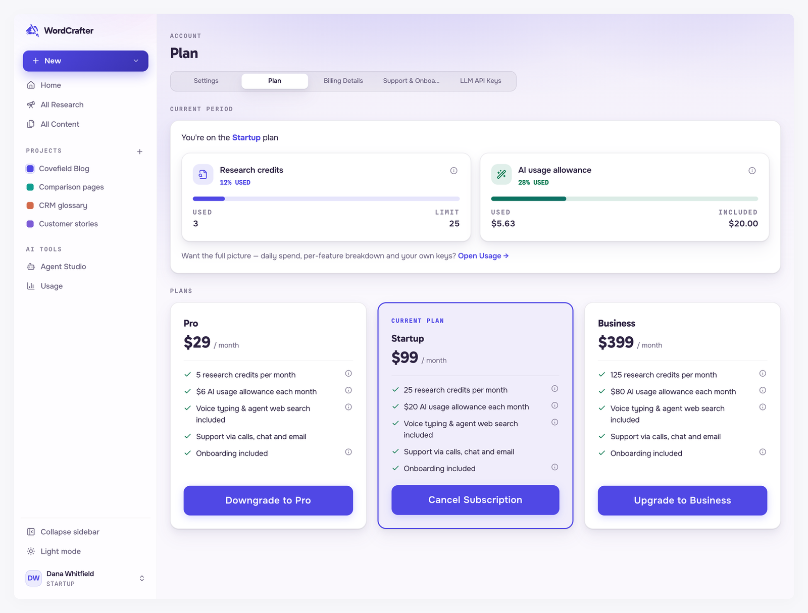Go to All Research in sidebar

coord(85,105)
